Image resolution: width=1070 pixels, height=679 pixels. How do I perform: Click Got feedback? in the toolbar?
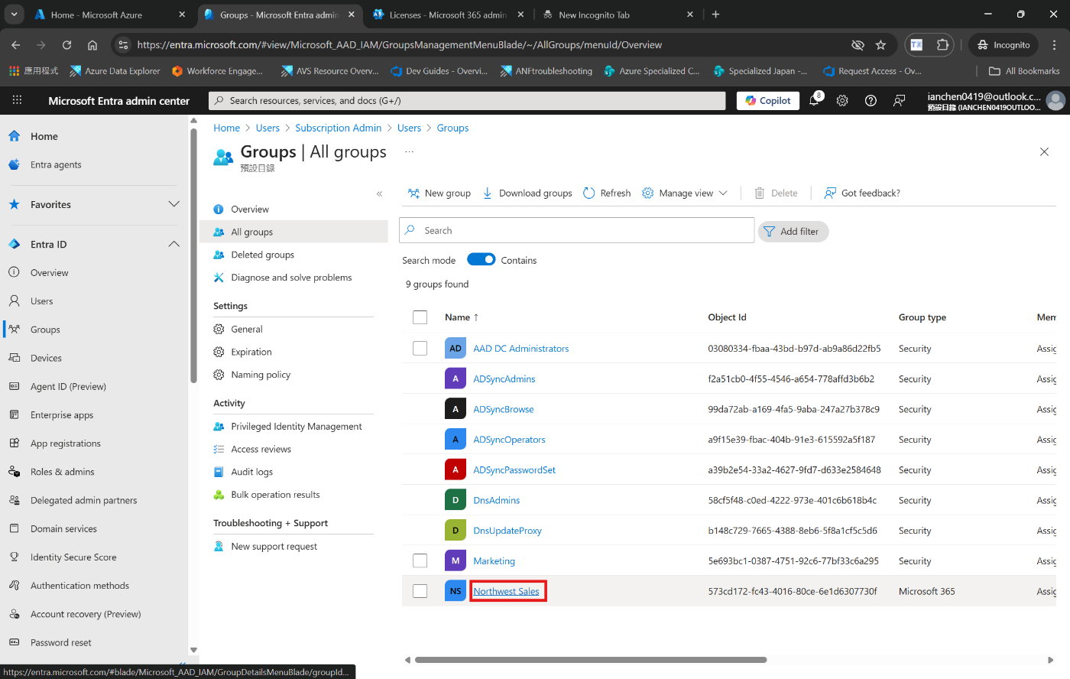point(862,193)
